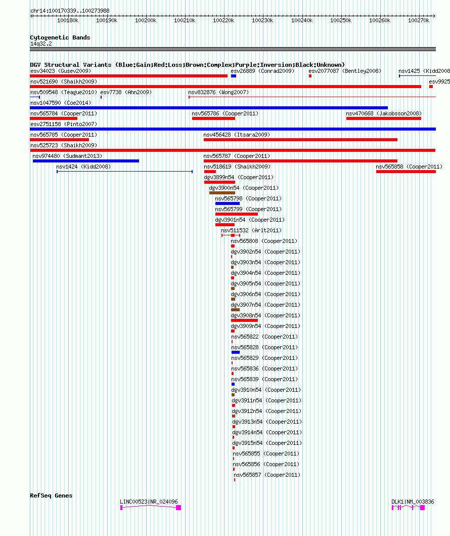Screen dimensions: 450x536
Task: Click the LINC00523|NR_024096 gene label
Action: [149, 502]
